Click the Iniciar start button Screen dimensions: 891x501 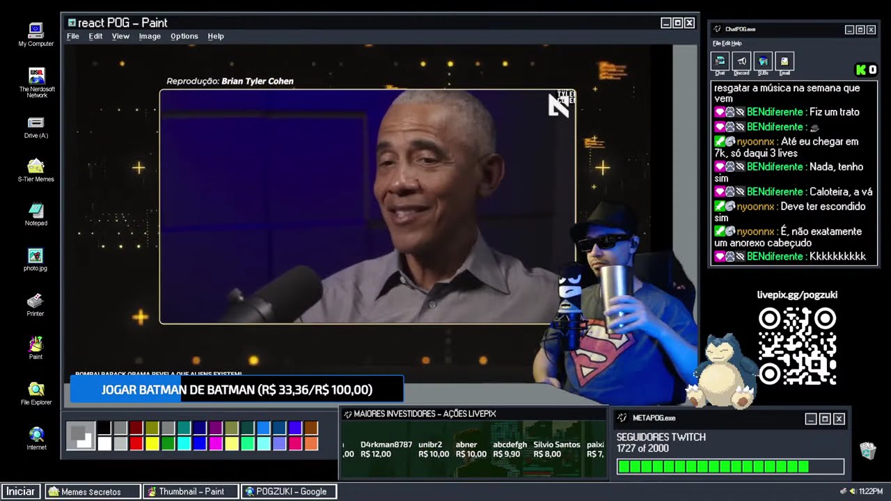21,491
